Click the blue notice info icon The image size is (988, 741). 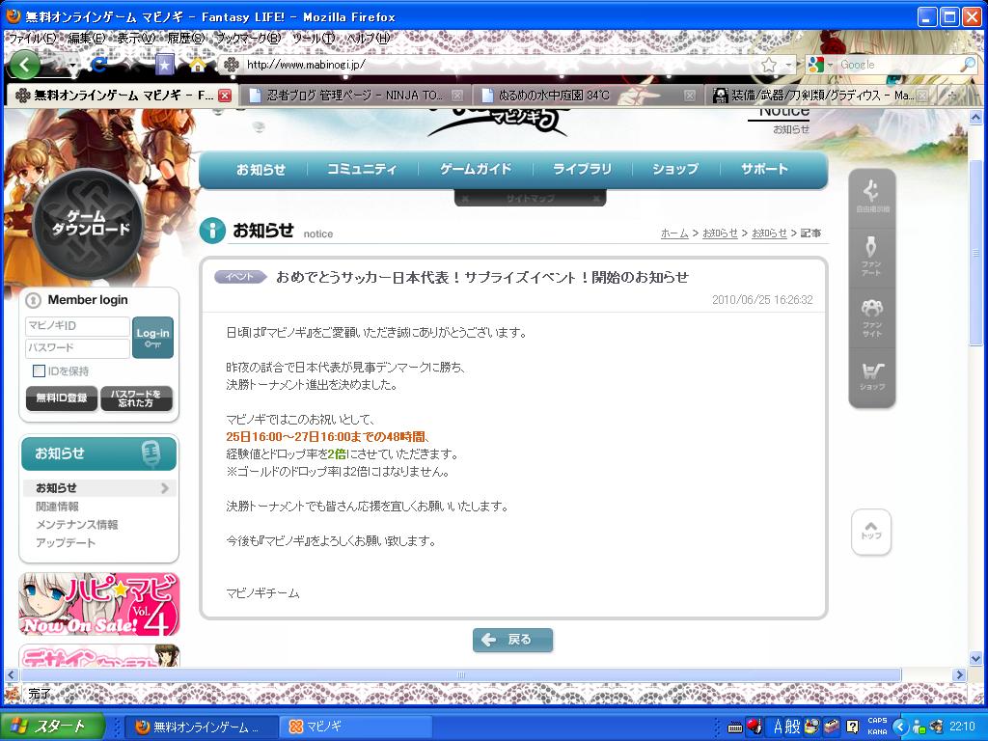click(x=212, y=231)
